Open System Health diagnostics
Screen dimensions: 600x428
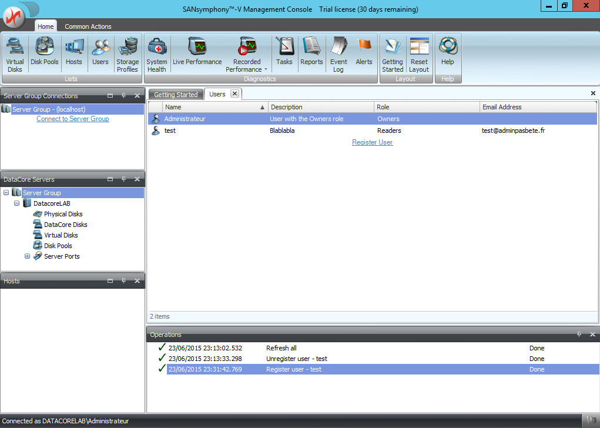pyautogui.click(x=157, y=54)
